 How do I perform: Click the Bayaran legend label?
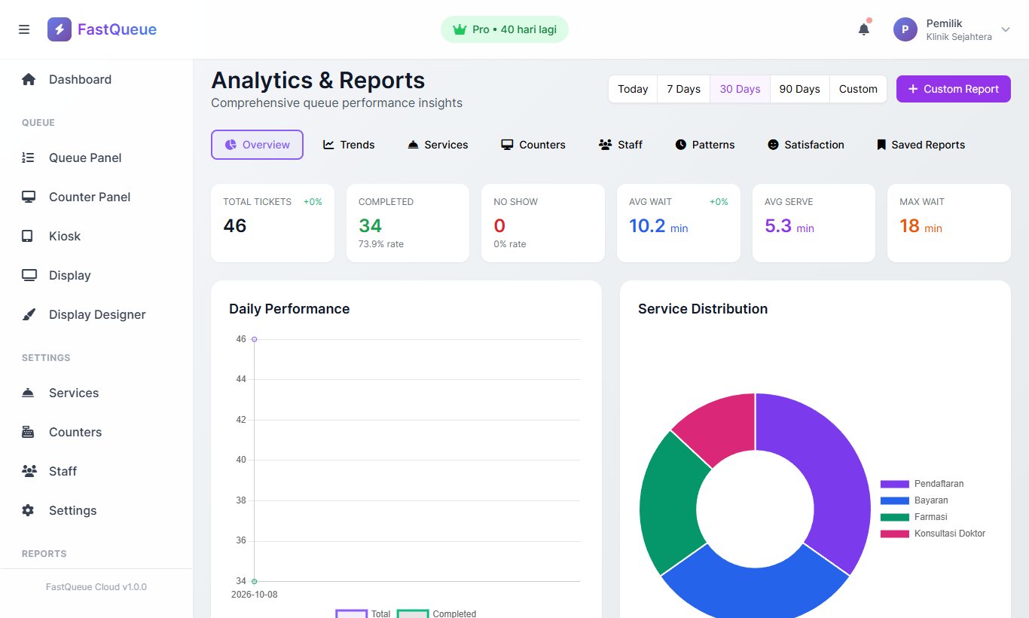click(x=931, y=500)
